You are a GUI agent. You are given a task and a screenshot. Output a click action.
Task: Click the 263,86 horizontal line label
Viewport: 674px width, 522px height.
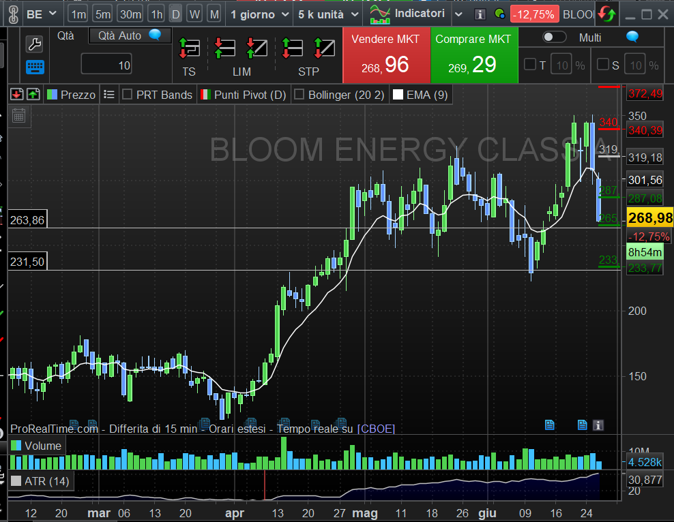[x=27, y=220]
